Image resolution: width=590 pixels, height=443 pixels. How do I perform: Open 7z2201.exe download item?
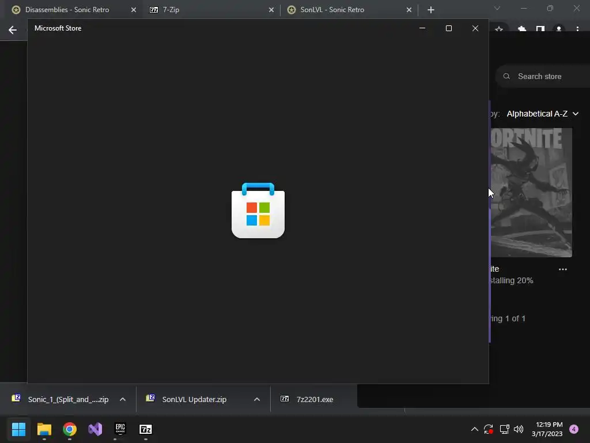[307, 399]
